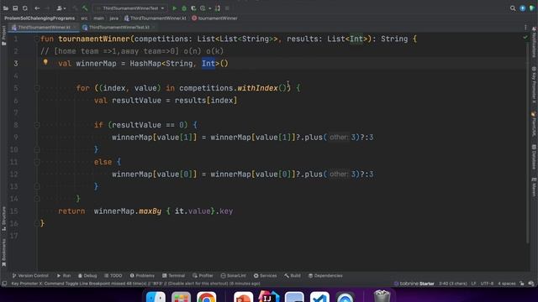Navigate forward with the right arrow

point(47,8)
